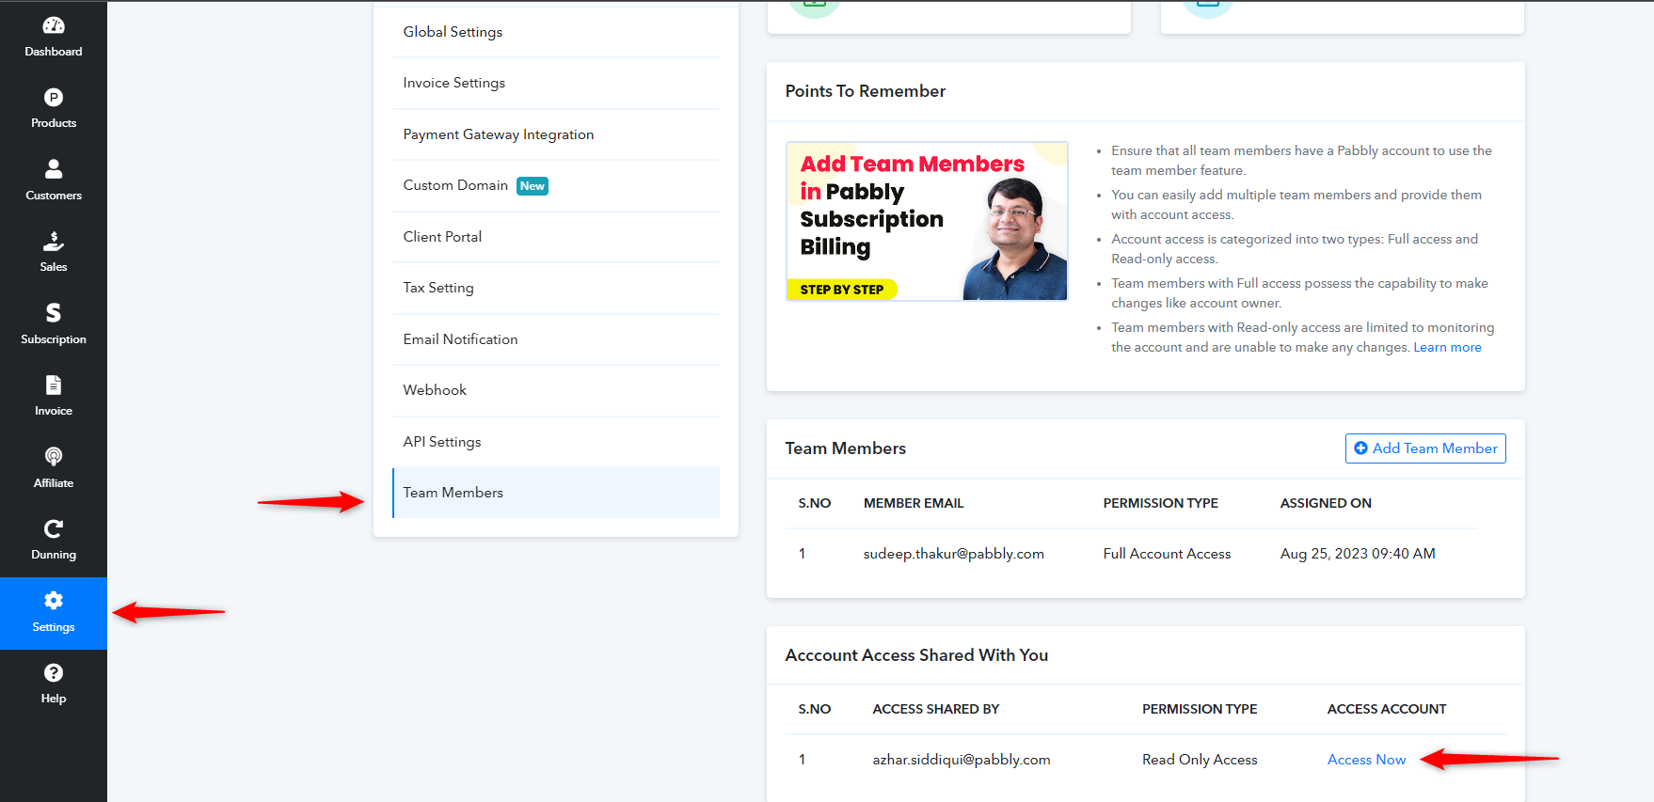Open the Affiliate sidebar icon
This screenshot has width=1654, height=802.
click(54, 457)
